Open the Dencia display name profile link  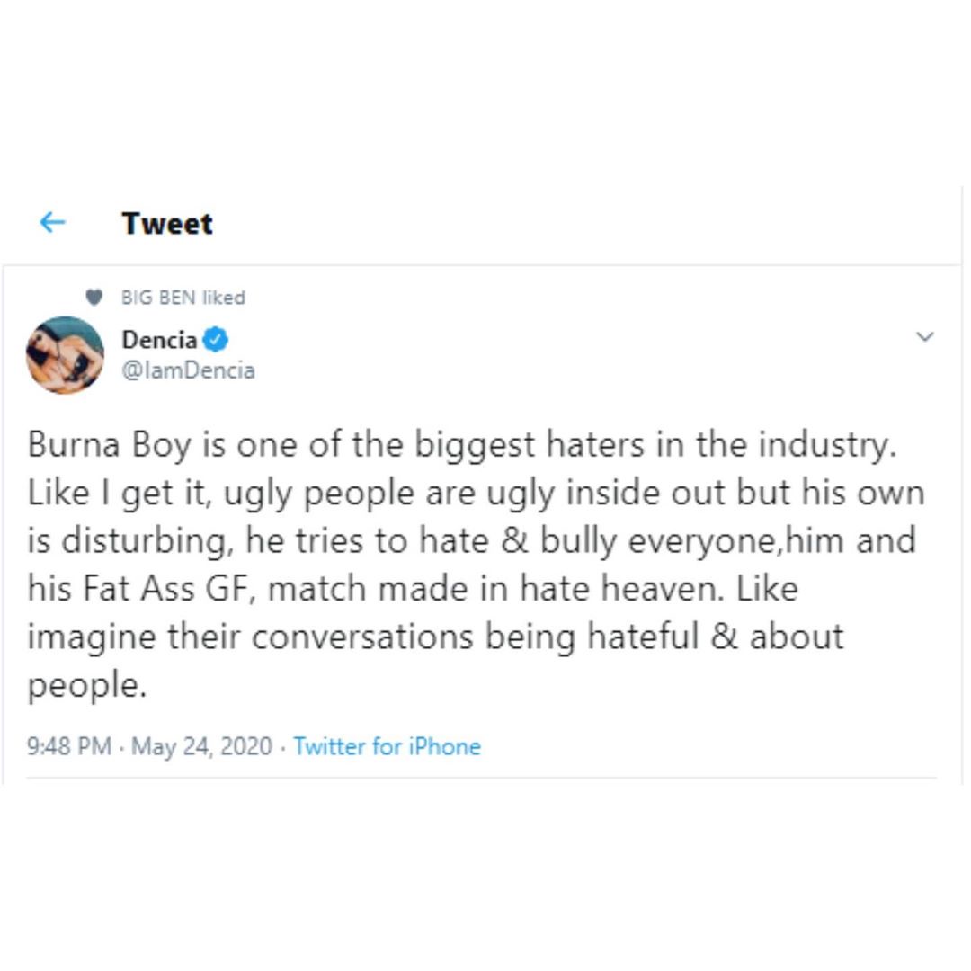tap(159, 340)
